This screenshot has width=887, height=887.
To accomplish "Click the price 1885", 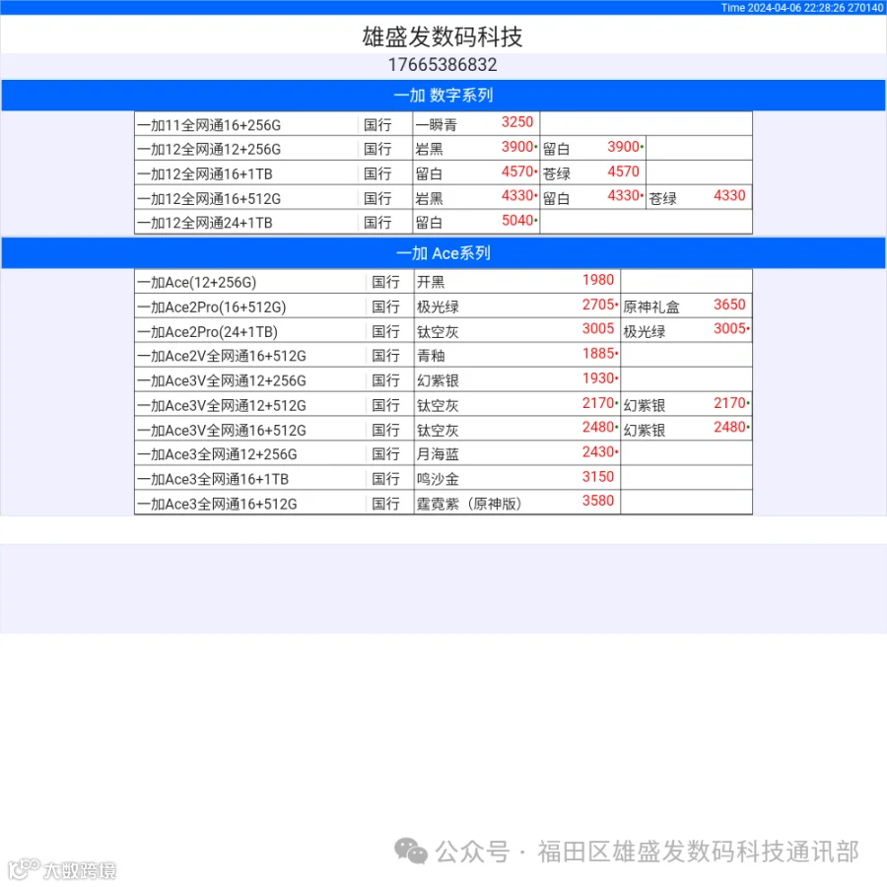I will click(598, 354).
